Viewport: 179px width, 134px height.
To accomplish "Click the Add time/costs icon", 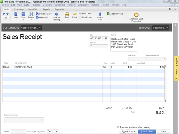I will pyautogui.click(x=108, y=14).
